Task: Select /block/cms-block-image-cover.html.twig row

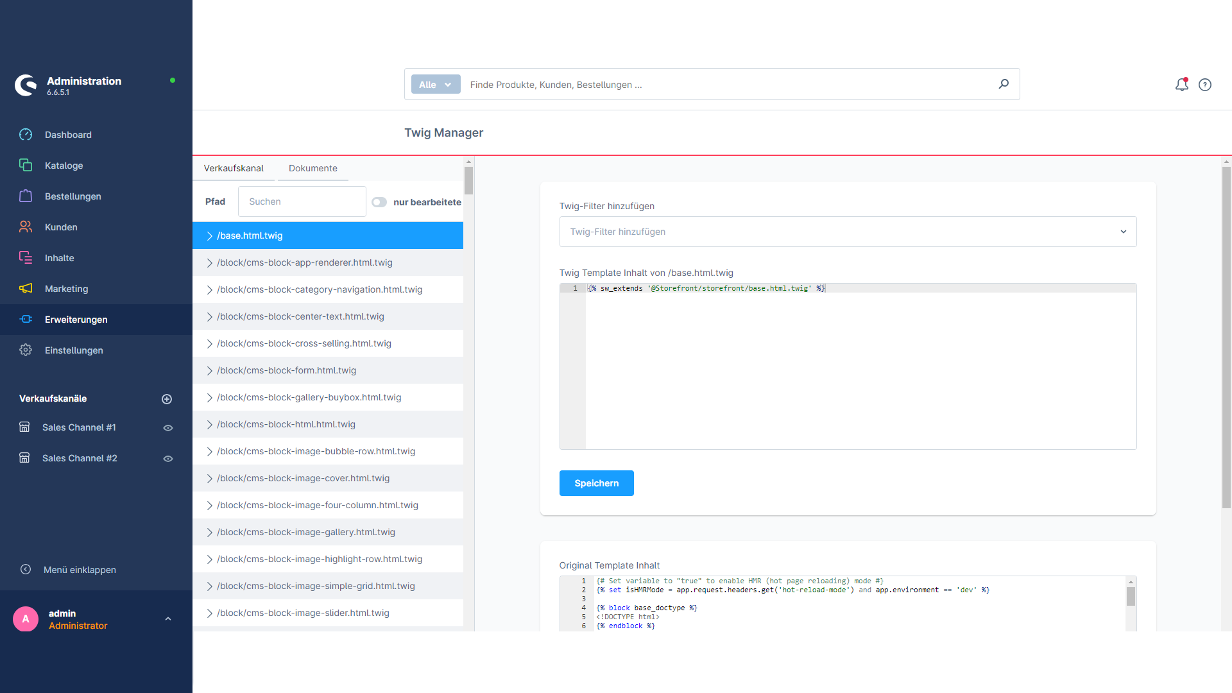Action: [x=328, y=478]
